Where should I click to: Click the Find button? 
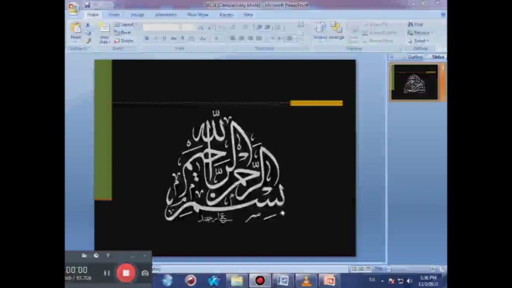point(415,24)
